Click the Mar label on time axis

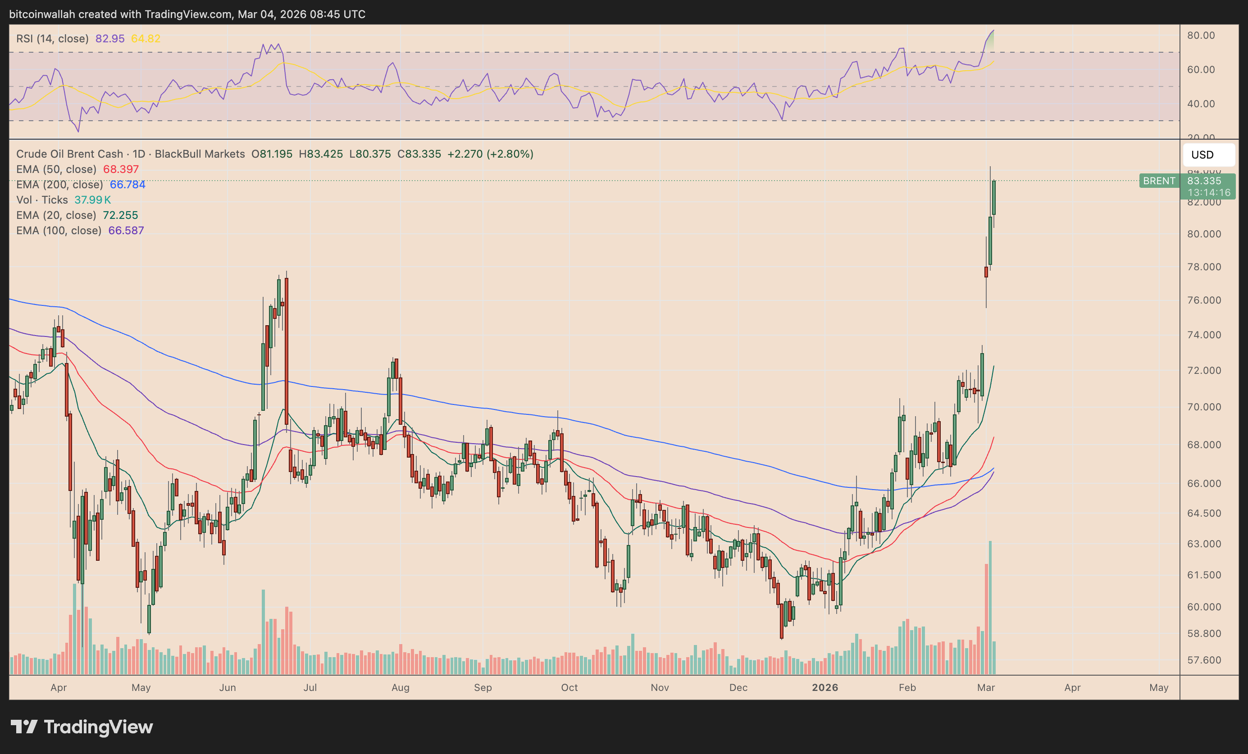click(986, 688)
